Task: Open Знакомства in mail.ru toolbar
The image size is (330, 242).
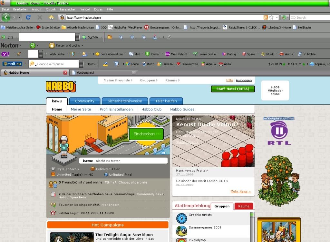Action: (187, 64)
